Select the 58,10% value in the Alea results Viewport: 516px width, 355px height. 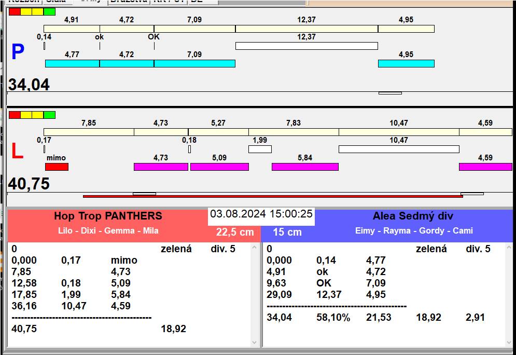click(x=333, y=318)
